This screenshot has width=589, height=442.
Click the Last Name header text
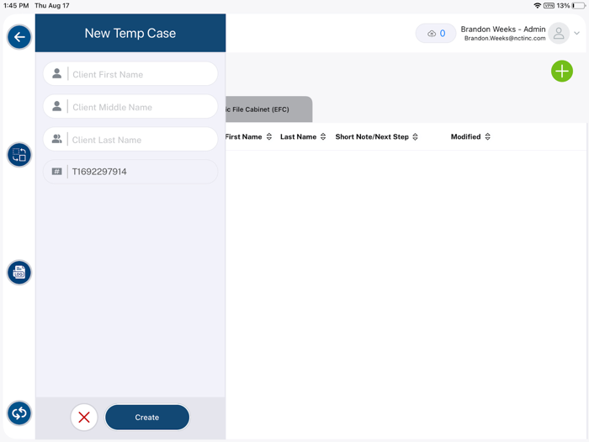point(298,136)
